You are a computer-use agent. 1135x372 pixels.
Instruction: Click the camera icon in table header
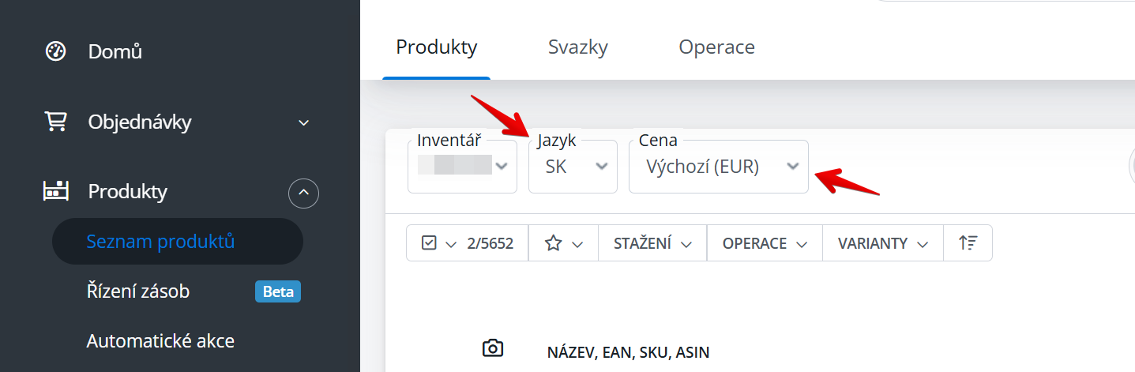click(492, 348)
